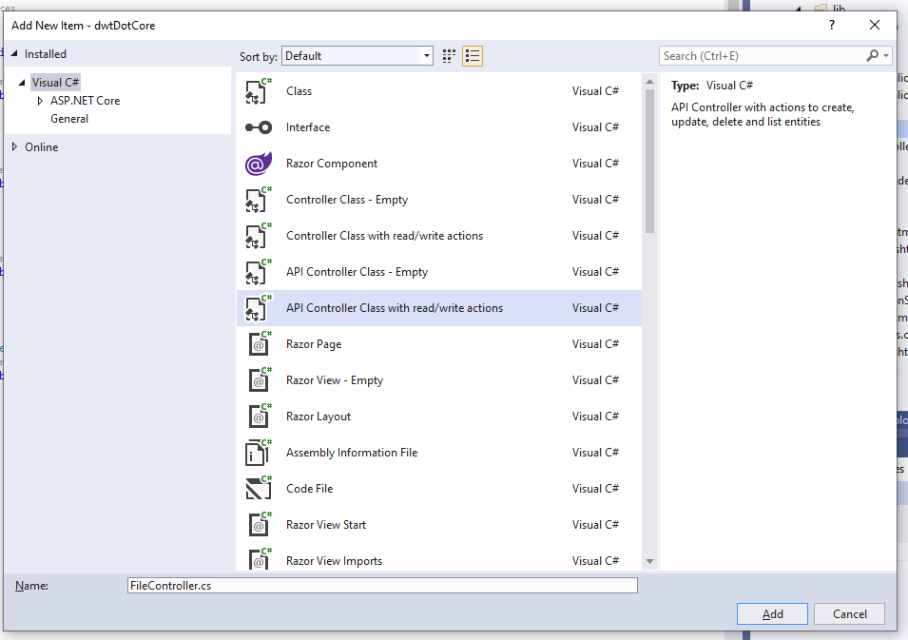Expand the Online category

[x=14, y=147]
